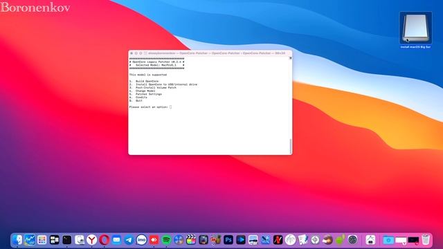Launch the imo messenger in Dock
Image resolution: width=443 pixels, height=249 pixels.
coord(141,240)
